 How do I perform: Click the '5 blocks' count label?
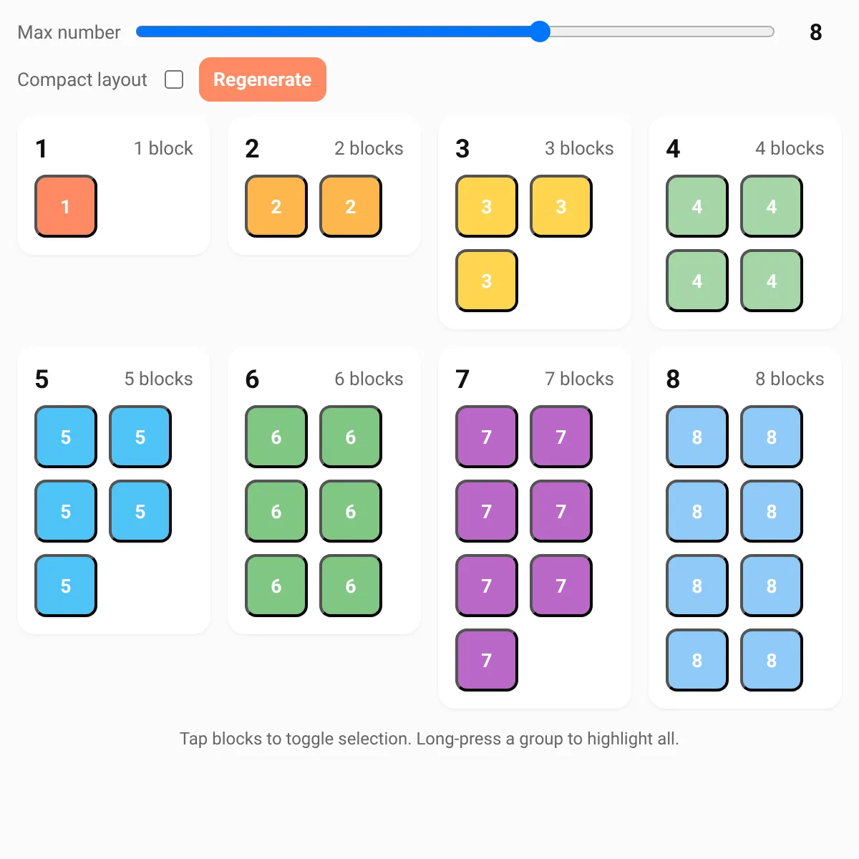click(158, 379)
